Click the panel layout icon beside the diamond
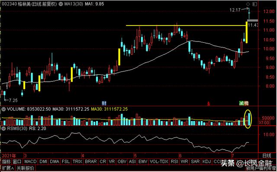Image resolution: width=277 pixels, height=172 pixels. point(254,4)
